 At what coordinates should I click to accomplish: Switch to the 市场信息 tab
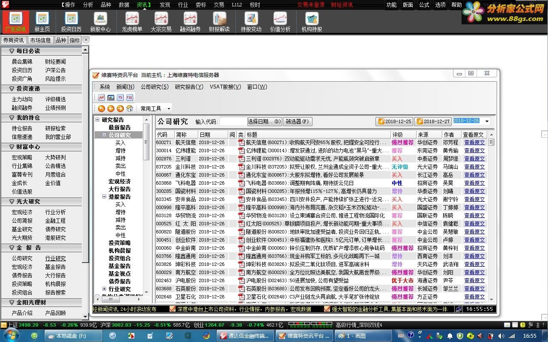click(x=40, y=40)
